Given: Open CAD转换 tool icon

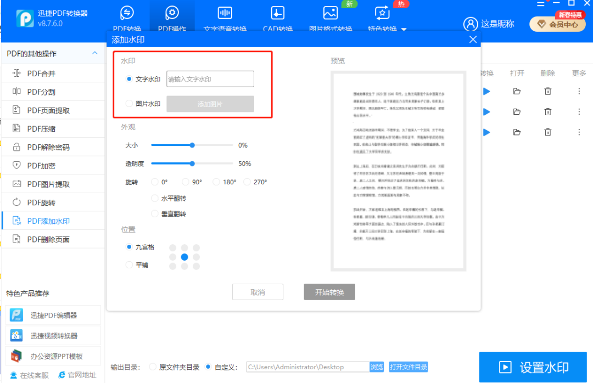Looking at the screenshot, I should [278, 13].
